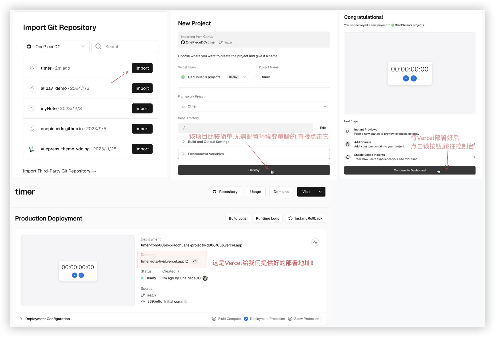Open the Usage page button

tap(255, 192)
